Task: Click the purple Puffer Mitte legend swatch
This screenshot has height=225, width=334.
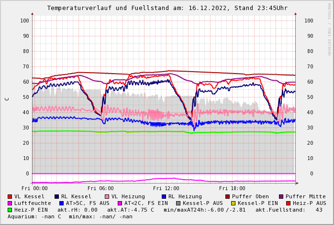Action: (281, 196)
